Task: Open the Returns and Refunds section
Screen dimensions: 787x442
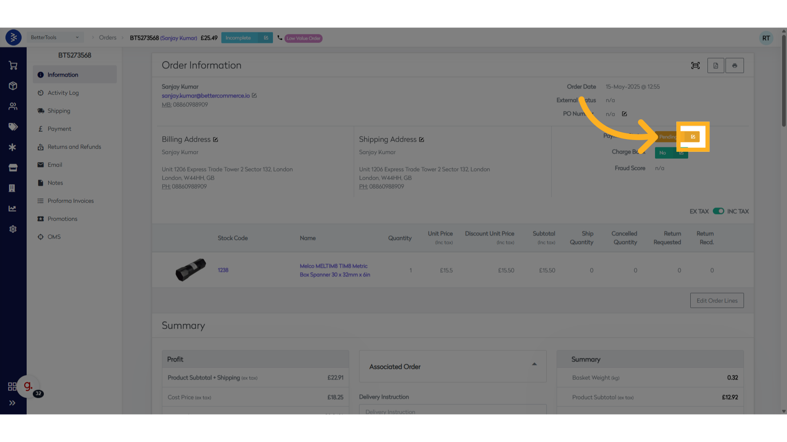Action: pyautogui.click(x=74, y=147)
